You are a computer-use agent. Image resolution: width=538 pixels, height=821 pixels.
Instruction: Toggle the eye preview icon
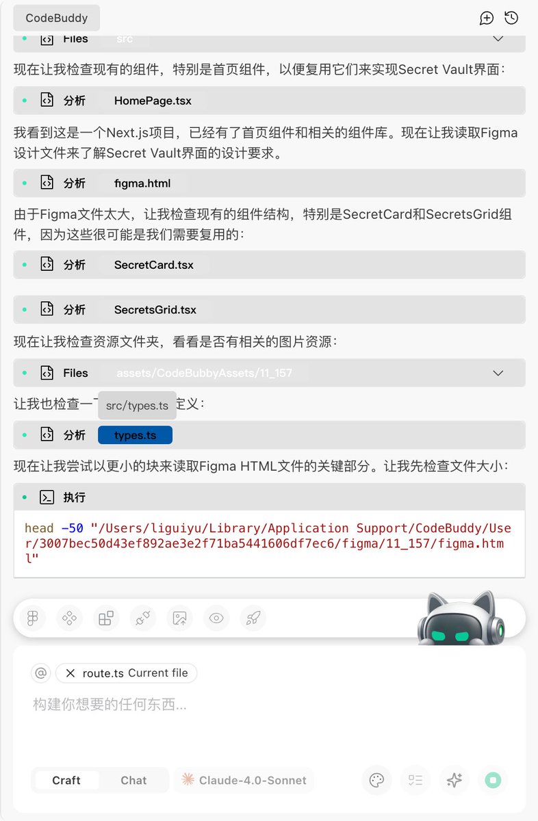(x=217, y=618)
